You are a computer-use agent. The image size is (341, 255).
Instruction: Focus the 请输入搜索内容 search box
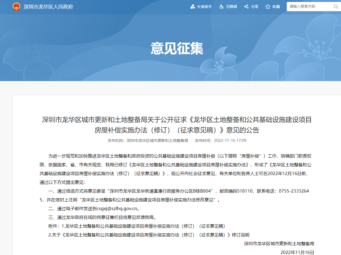pos(309,7)
